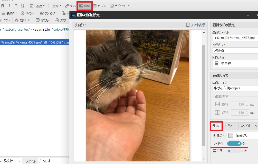Turn on the 写真風 toggle
The image size is (258, 164).
click(234, 151)
